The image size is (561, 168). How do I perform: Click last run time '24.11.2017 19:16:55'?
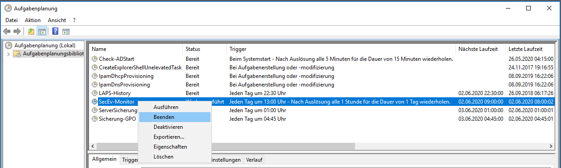click(x=531, y=68)
